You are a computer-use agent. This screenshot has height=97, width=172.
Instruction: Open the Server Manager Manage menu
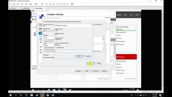(x=119, y=15)
